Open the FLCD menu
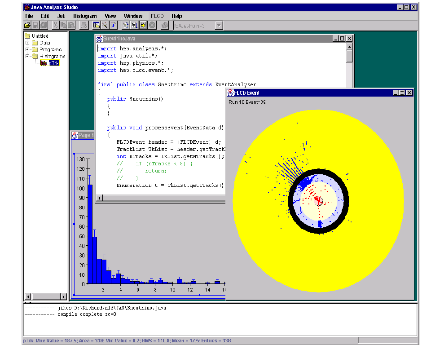This screenshot has width=431, height=345. coord(157,16)
